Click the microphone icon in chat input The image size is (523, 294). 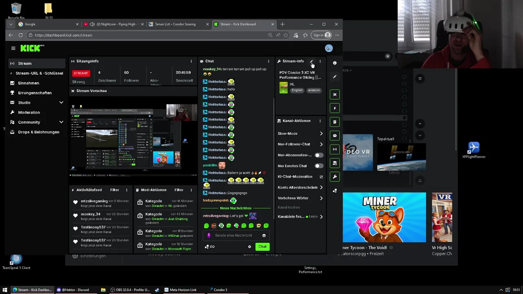click(x=209, y=236)
